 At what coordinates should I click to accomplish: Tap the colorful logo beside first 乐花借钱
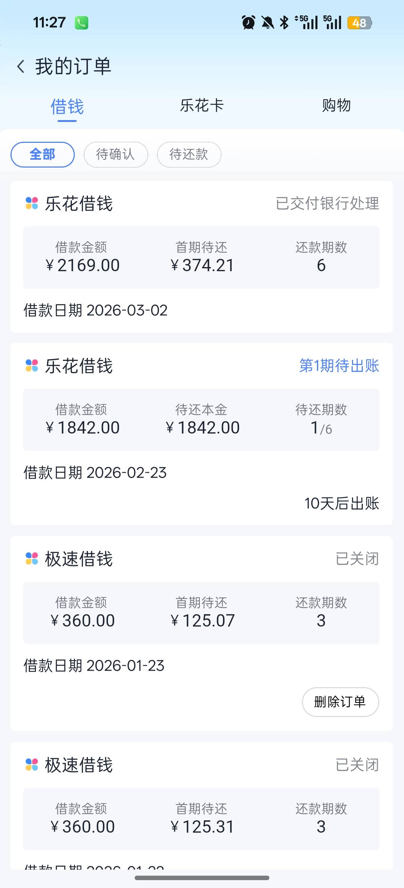pyautogui.click(x=32, y=203)
